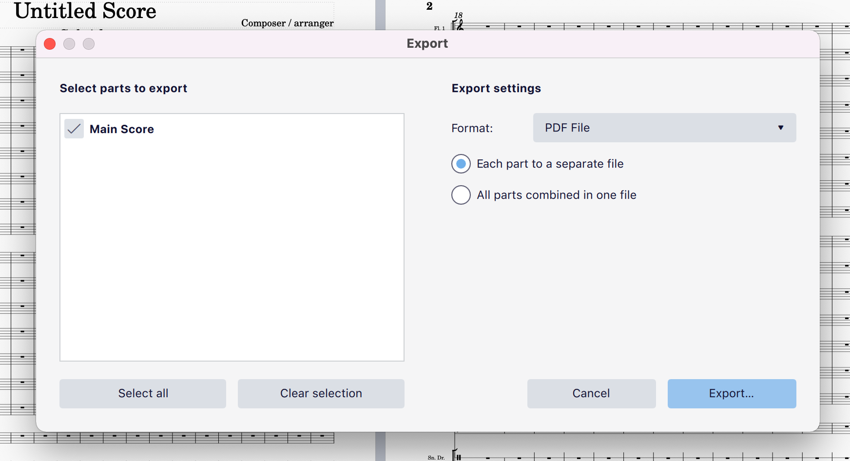Confirm with the Export... button

click(x=731, y=393)
